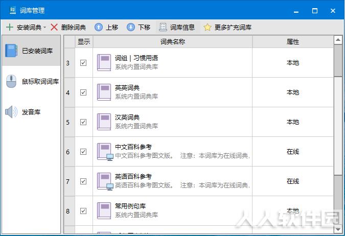Click the yellow star icon

click(208, 27)
